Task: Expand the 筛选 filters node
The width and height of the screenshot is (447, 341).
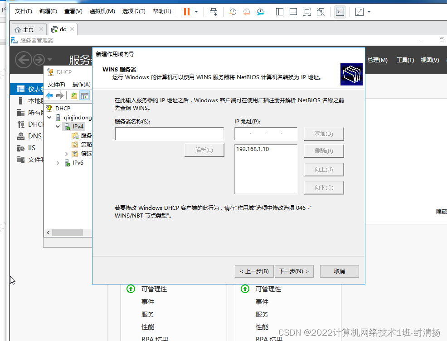Action: coord(67,154)
